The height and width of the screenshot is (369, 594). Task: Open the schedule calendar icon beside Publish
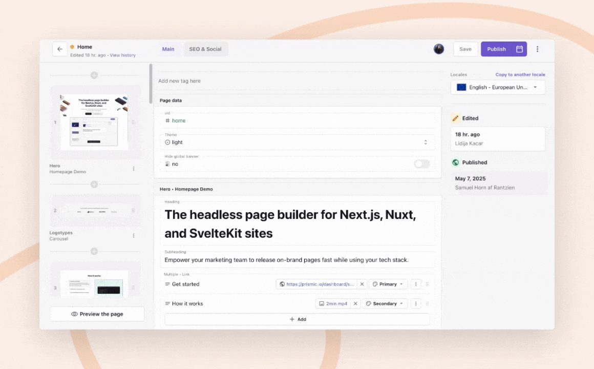click(x=519, y=49)
